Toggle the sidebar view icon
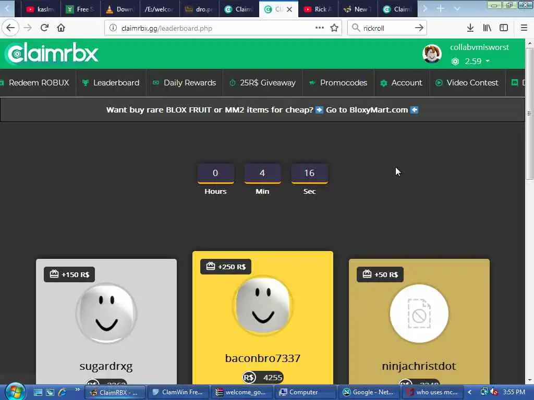The height and width of the screenshot is (400, 534). click(504, 28)
